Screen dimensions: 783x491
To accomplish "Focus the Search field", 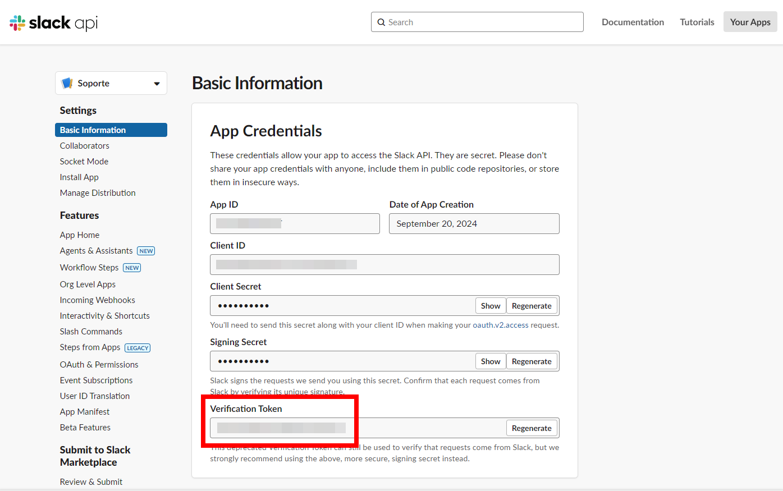I will [477, 22].
